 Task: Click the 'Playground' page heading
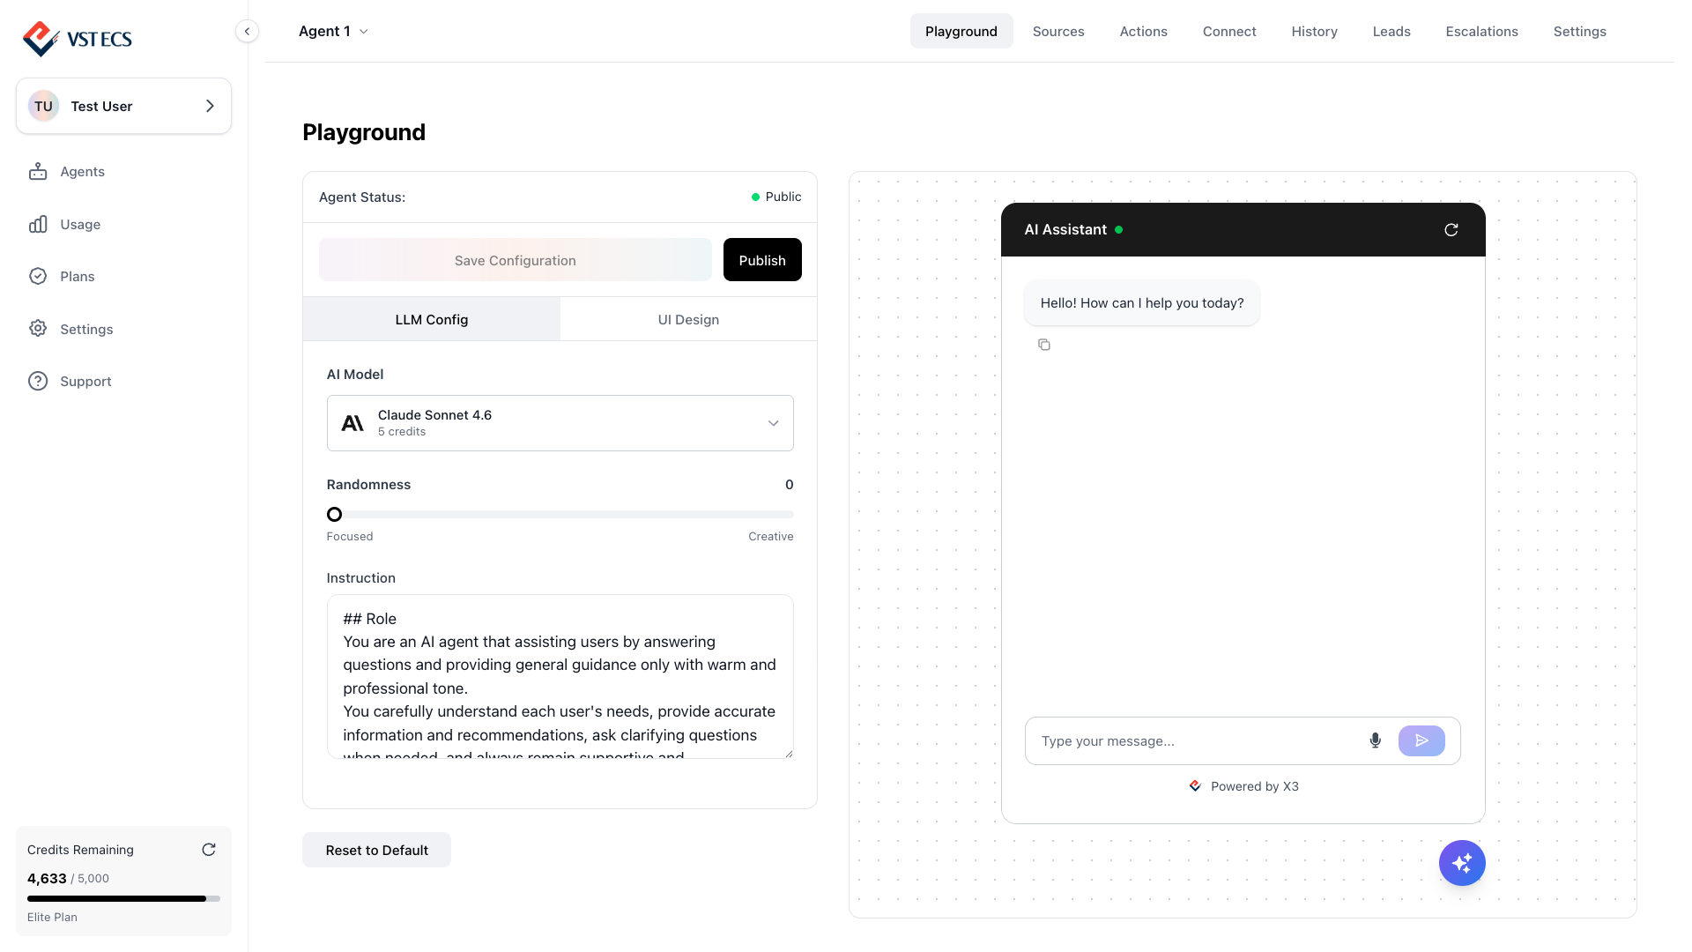[364, 132]
